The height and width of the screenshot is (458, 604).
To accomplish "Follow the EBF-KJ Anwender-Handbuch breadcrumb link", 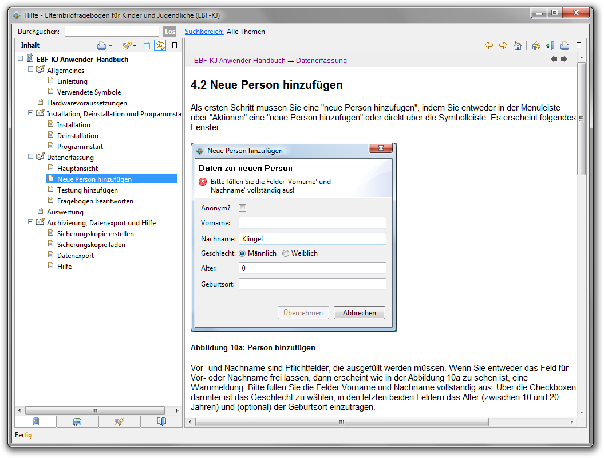I will [240, 61].
